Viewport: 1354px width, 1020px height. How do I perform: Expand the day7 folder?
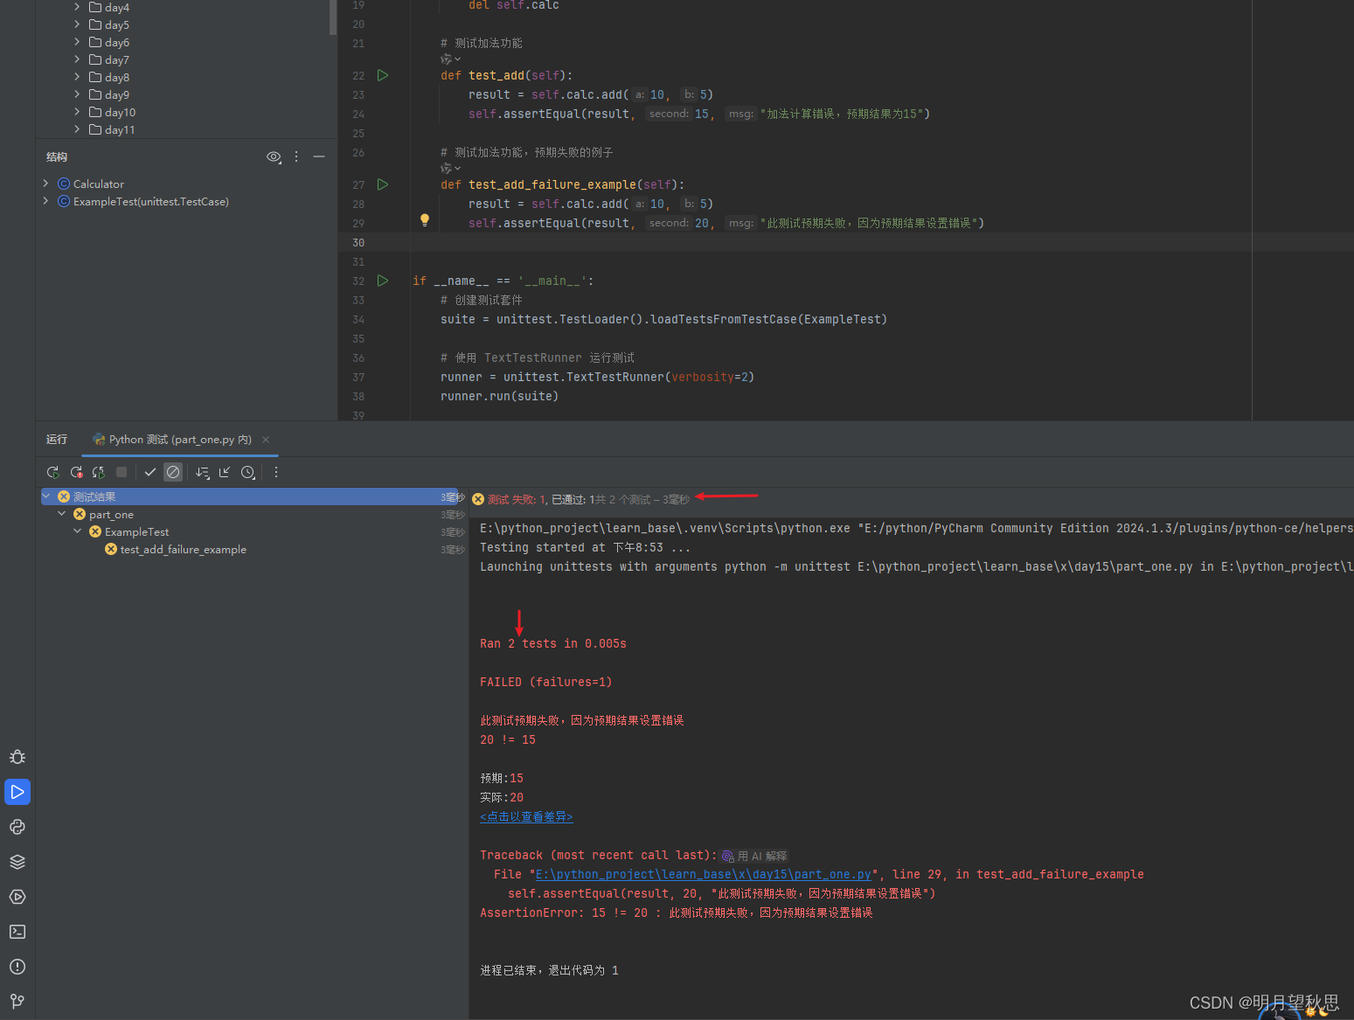[x=77, y=59]
